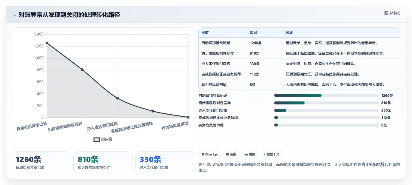The width and height of the screenshot is (412, 185).
Task: Click the 810条 progress bar
Action: pos(326,103)
